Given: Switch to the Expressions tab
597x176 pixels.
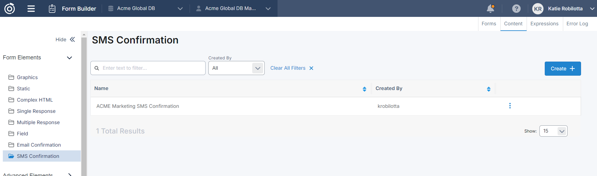Looking at the screenshot, I should pos(544,24).
